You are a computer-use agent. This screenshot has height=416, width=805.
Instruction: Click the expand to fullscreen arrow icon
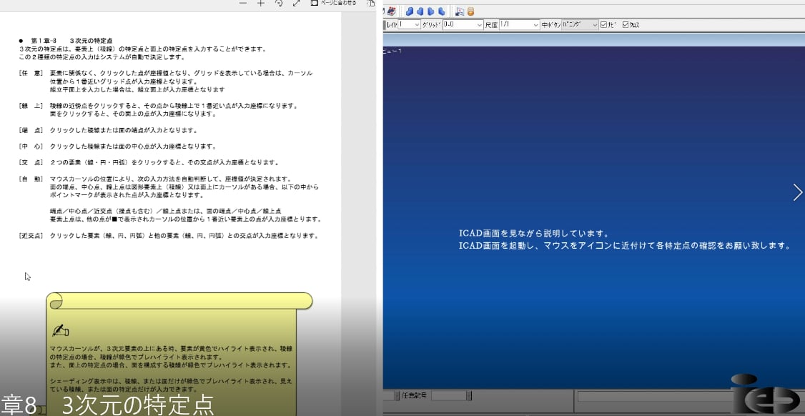pos(296,4)
